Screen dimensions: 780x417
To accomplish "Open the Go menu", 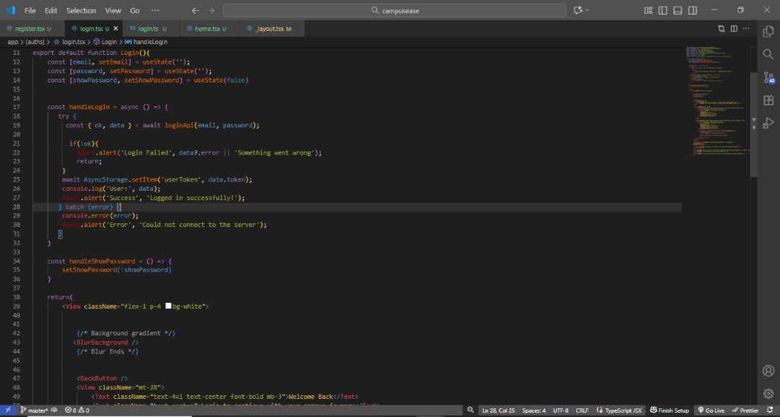I will [x=135, y=10].
